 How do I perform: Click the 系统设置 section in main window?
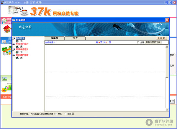point(6,97)
